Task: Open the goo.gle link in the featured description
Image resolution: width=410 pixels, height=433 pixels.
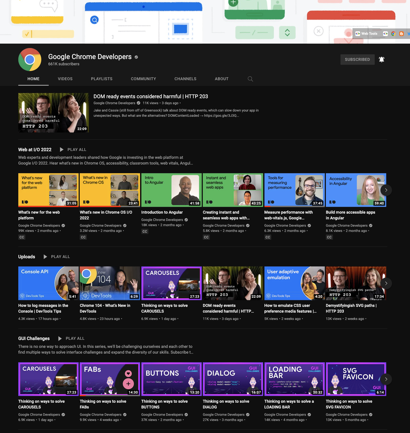Action: pos(222,116)
